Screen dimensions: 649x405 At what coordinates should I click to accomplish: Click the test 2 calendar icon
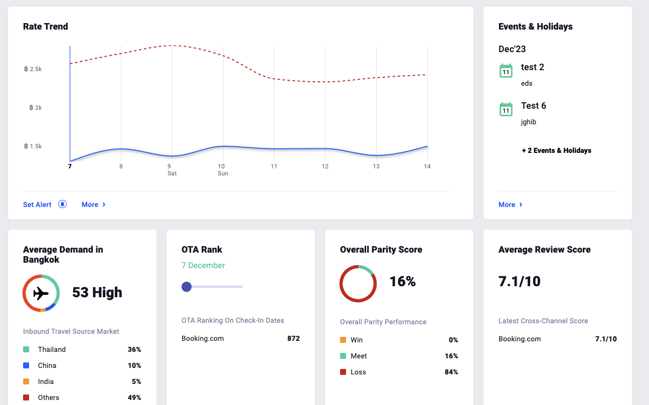tap(506, 71)
